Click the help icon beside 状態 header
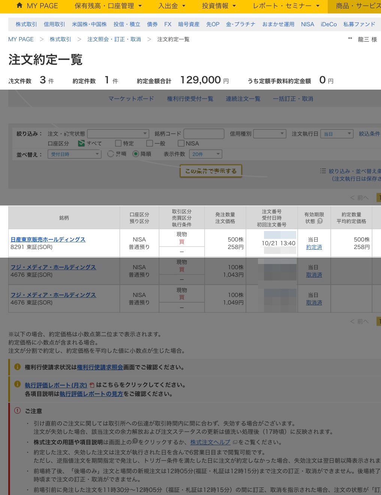The width and height of the screenshot is (381, 495). click(x=320, y=221)
